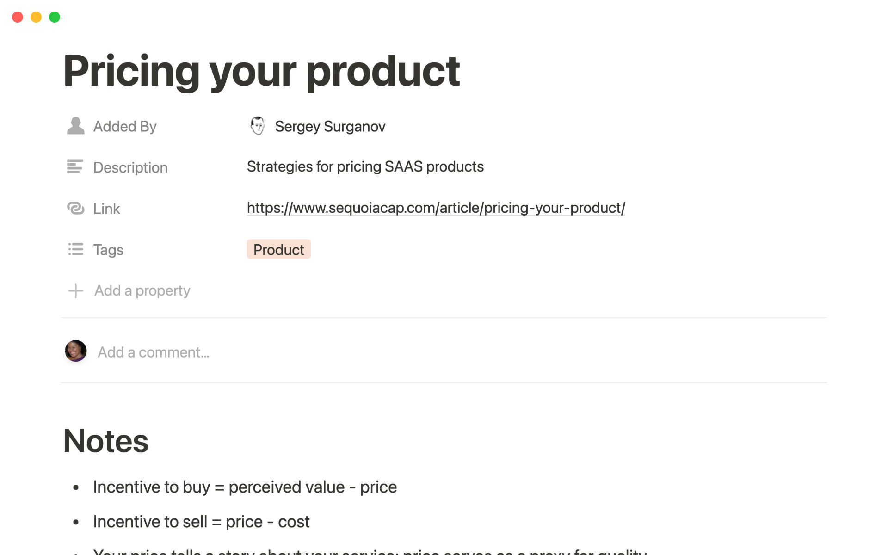Edit the Strategies for pricing SAAS products description
This screenshot has height=555, width=888.
365,166
